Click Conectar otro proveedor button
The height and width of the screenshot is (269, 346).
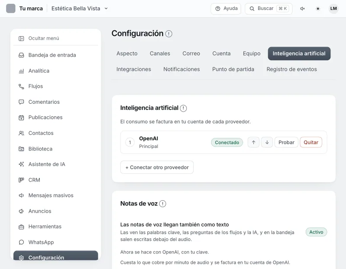tap(157, 167)
